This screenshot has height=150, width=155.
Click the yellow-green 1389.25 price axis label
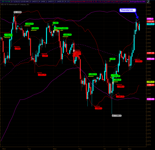150,82
